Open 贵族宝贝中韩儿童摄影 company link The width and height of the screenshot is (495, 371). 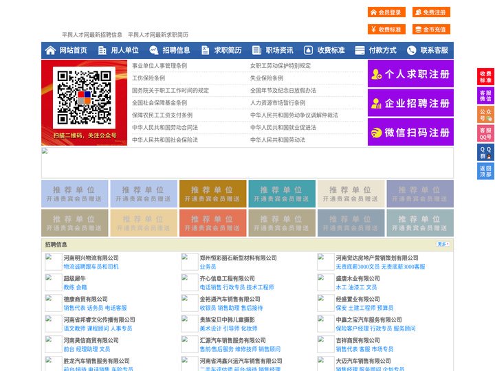click(x=227, y=319)
